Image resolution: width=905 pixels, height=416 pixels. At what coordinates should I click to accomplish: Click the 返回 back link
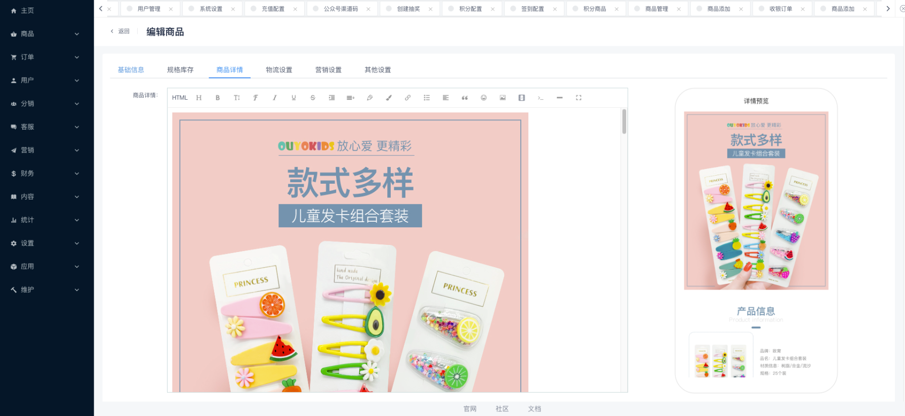[x=120, y=31]
